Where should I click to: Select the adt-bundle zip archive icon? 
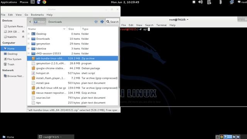pos(33,58)
